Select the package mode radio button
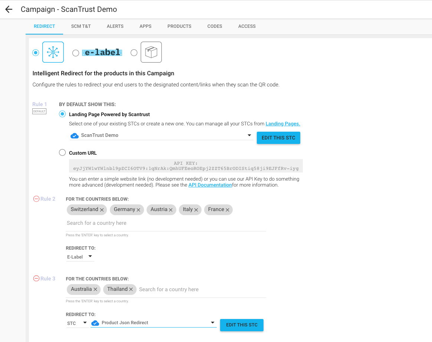432x342 pixels. coord(134,53)
